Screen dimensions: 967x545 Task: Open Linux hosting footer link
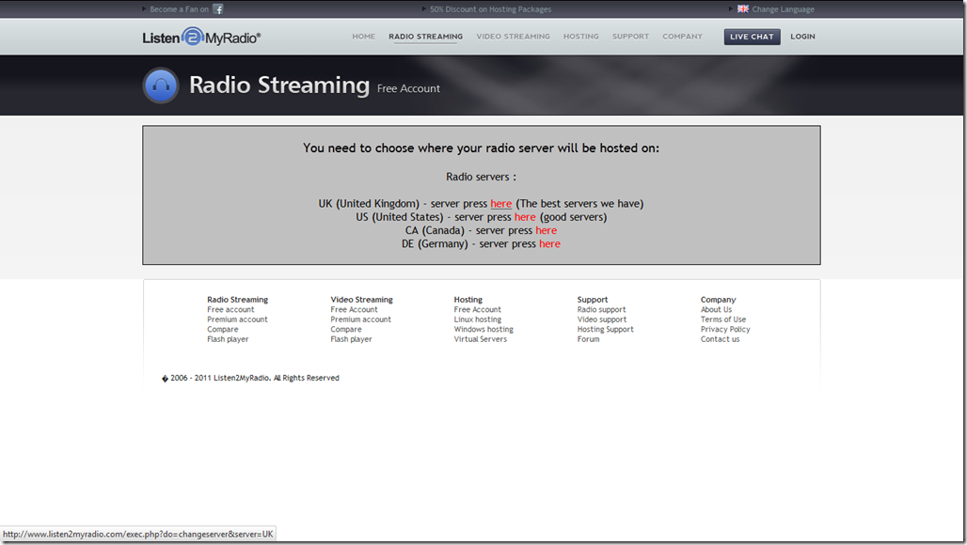pos(477,319)
